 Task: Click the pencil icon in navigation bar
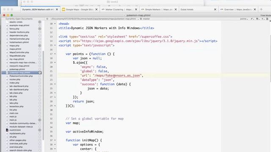click(252, 19)
